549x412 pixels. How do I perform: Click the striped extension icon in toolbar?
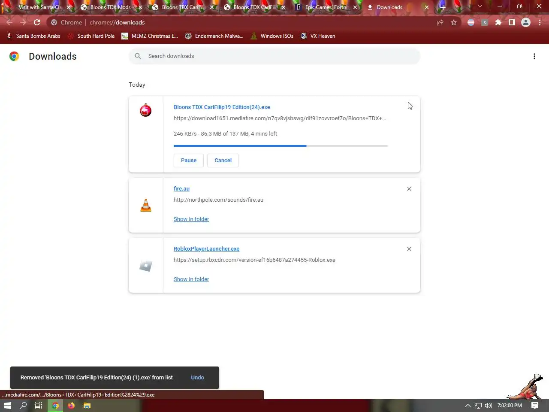471,22
